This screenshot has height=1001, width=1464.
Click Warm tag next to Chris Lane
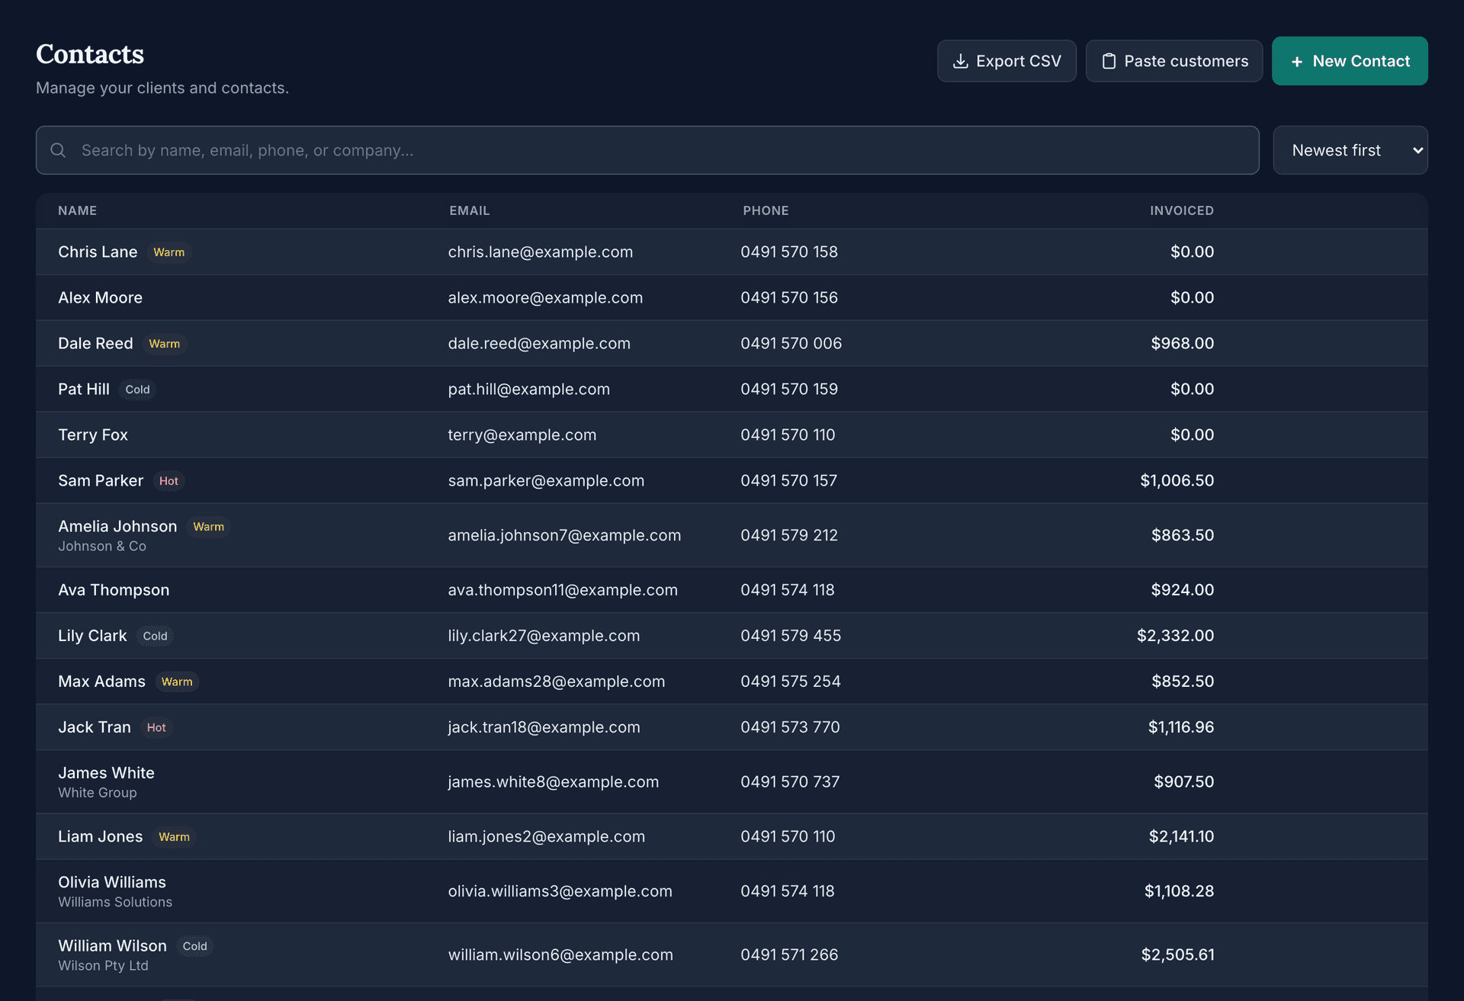[169, 252]
